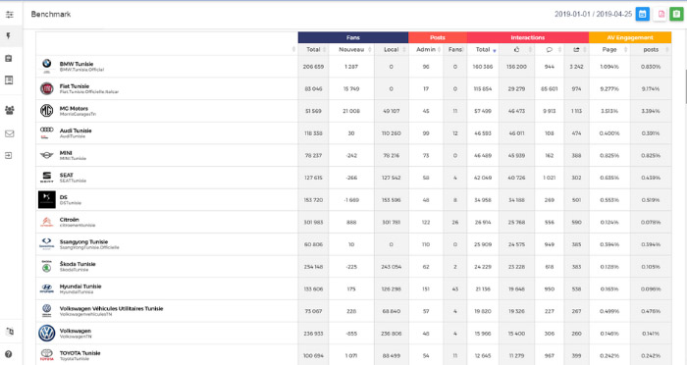687x365 pixels.
Task: Sort by Nouveau fans column
Action: 351,49
